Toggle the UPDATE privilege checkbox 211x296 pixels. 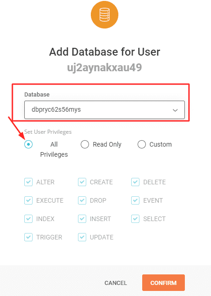(x=82, y=237)
